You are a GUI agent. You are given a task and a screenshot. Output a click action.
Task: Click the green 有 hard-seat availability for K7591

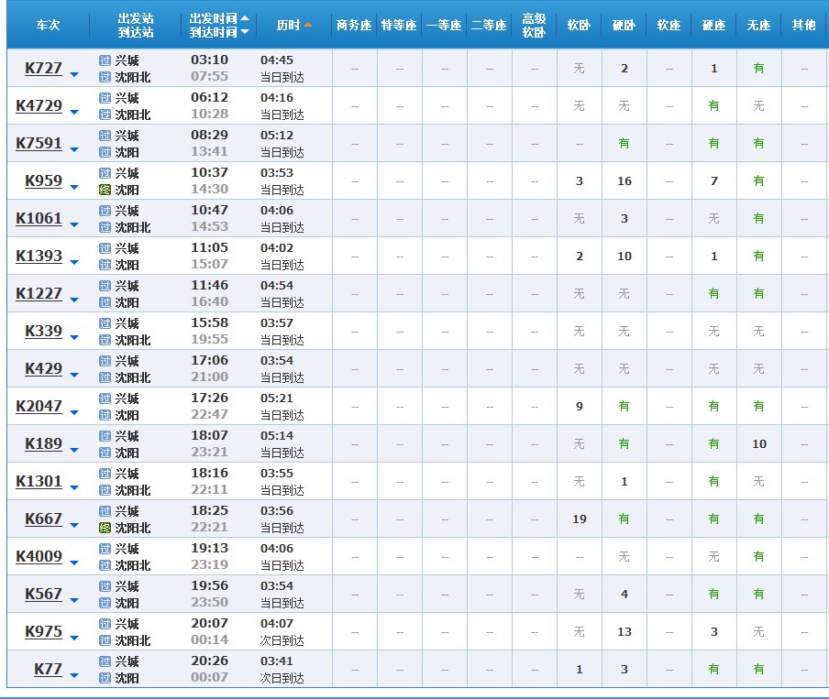point(713,143)
